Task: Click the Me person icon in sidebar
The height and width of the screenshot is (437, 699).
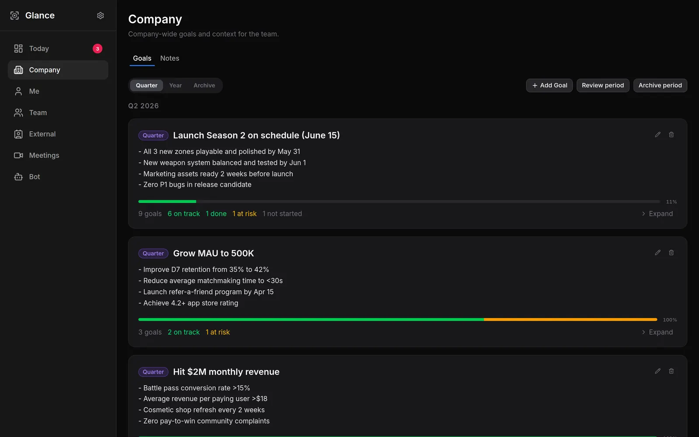Action: [18, 91]
